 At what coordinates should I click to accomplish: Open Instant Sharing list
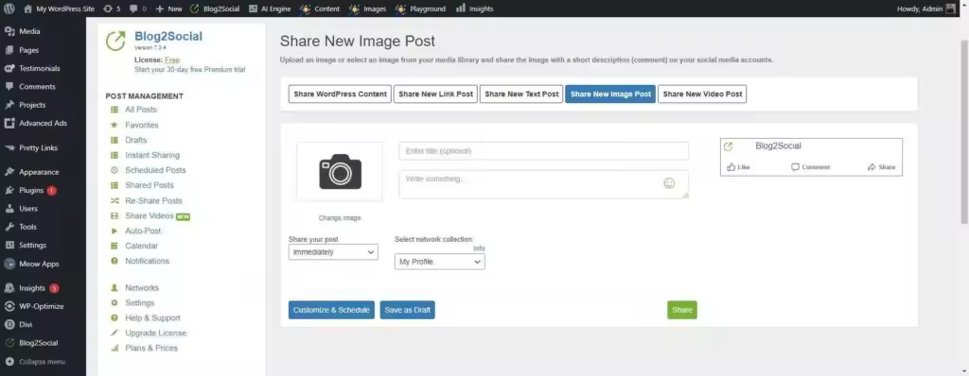152,155
